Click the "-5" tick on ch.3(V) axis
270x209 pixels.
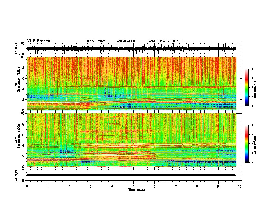coord(23,181)
